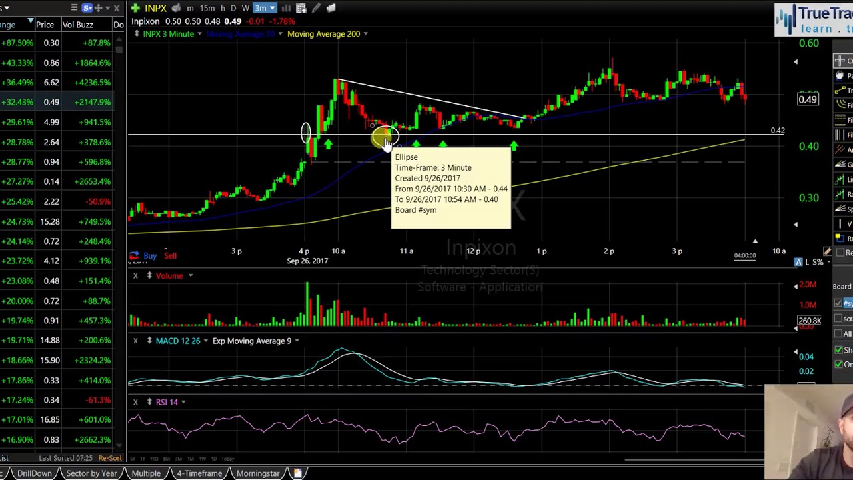Close the Volume indicator pane

(x=135, y=275)
